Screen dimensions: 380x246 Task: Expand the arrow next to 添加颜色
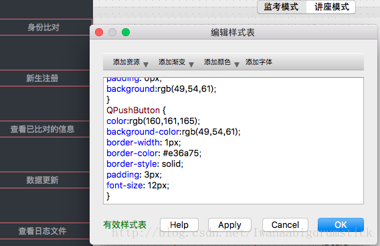237,64
